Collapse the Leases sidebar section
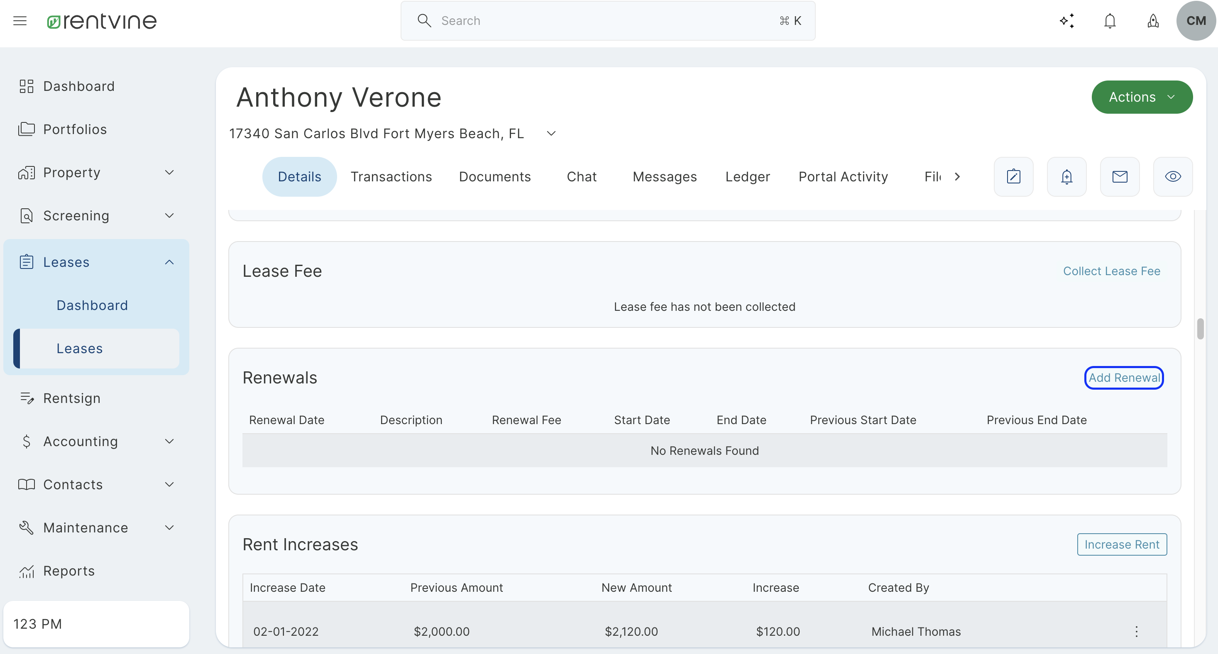Viewport: 1218px width, 654px height. point(169,262)
